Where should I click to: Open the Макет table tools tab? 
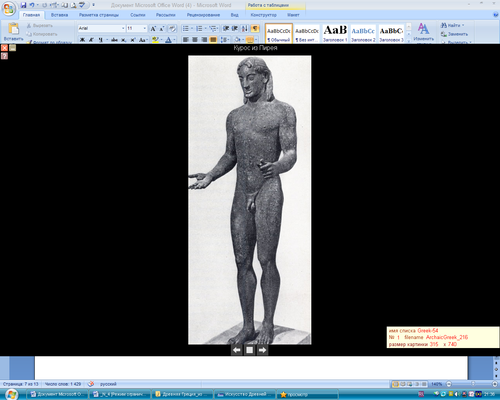[293, 15]
